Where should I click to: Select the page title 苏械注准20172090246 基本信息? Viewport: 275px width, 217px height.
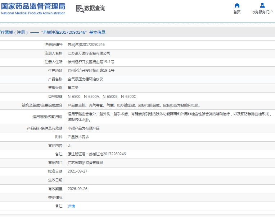(x=73, y=32)
